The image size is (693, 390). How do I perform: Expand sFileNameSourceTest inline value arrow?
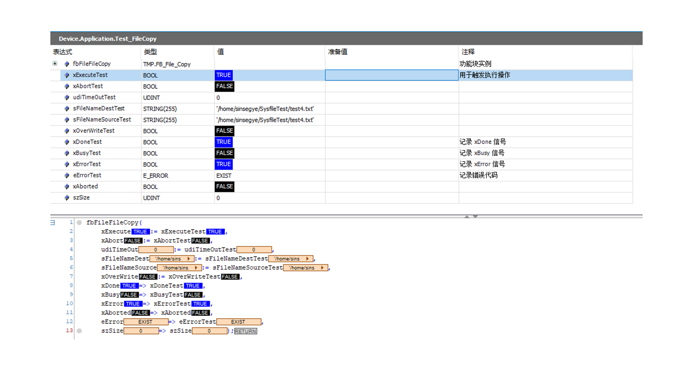tap(322, 268)
